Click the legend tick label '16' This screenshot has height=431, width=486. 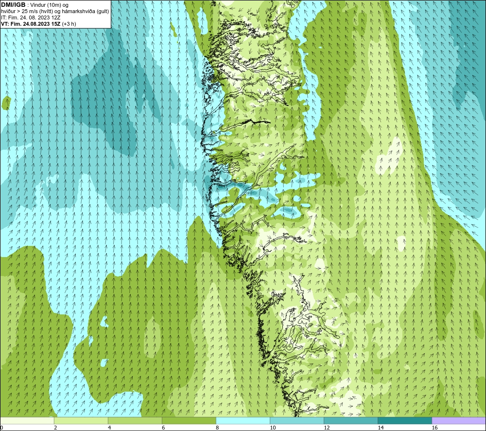coord(434,428)
